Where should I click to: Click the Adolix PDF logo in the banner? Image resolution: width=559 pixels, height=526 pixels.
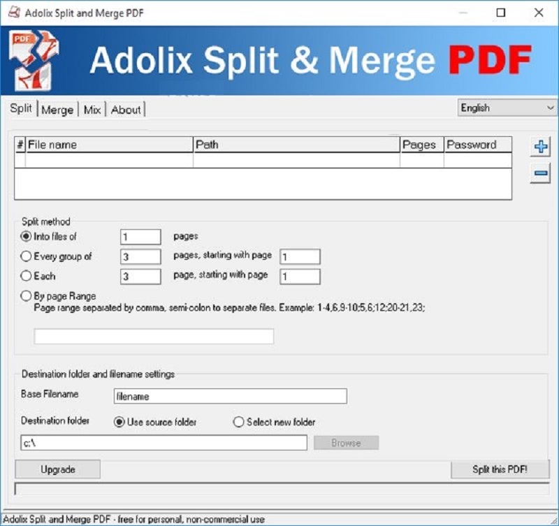pyautogui.click(x=34, y=60)
